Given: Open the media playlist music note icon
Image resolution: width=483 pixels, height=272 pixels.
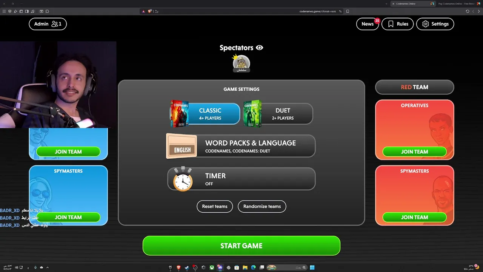Looking at the screenshot, I should (32, 11).
